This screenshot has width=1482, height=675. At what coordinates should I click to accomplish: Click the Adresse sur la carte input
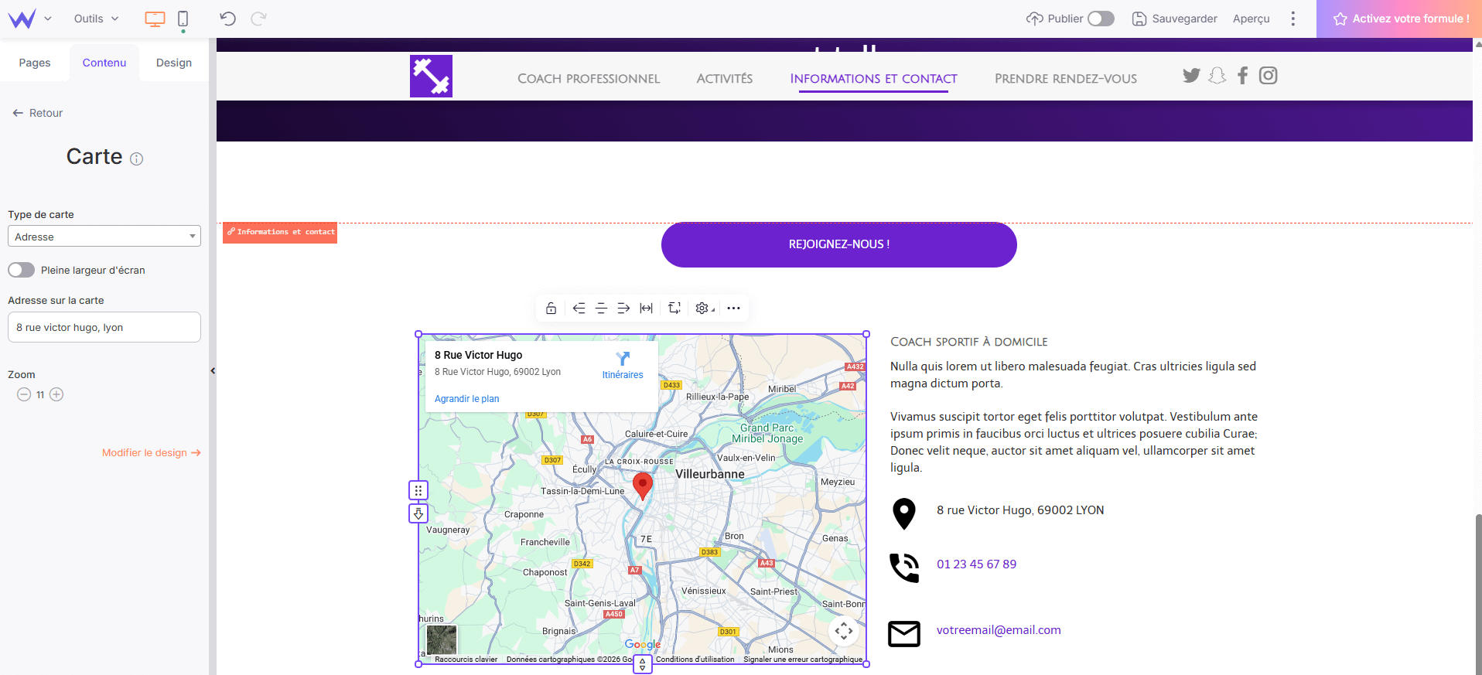(104, 327)
